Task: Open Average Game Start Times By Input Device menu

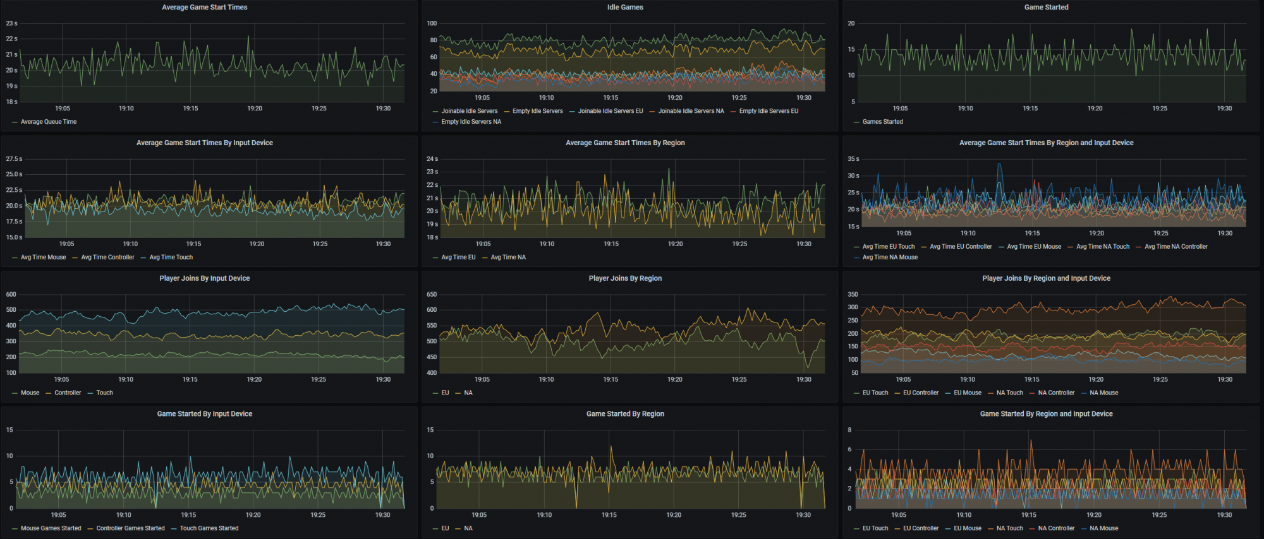Action: pos(205,143)
